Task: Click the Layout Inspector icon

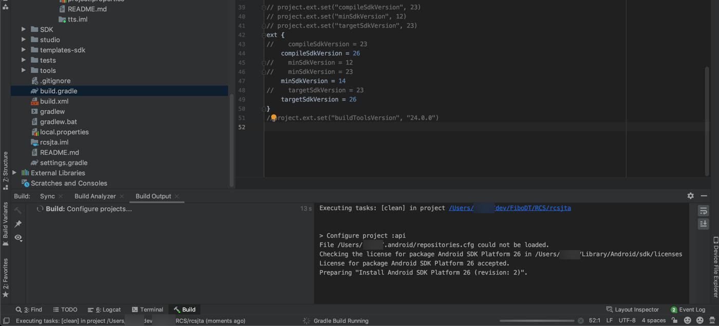Action: tap(610, 310)
